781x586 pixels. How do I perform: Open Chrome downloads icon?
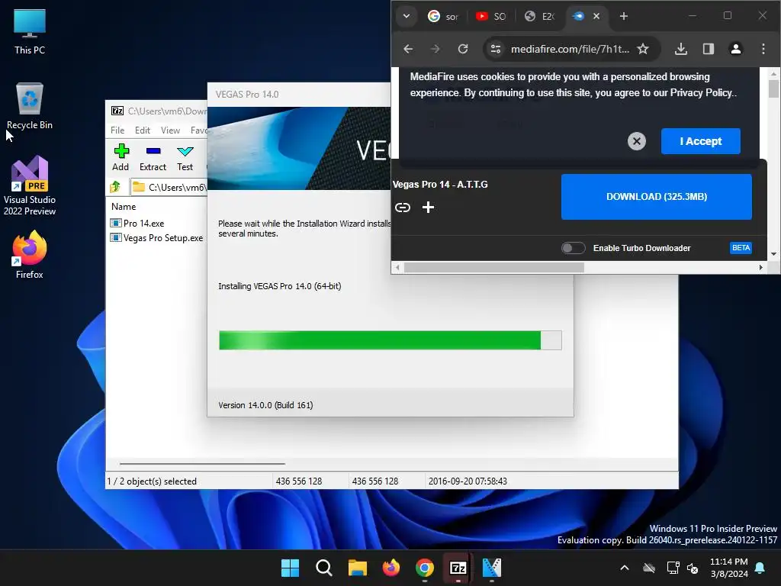tap(681, 49)
